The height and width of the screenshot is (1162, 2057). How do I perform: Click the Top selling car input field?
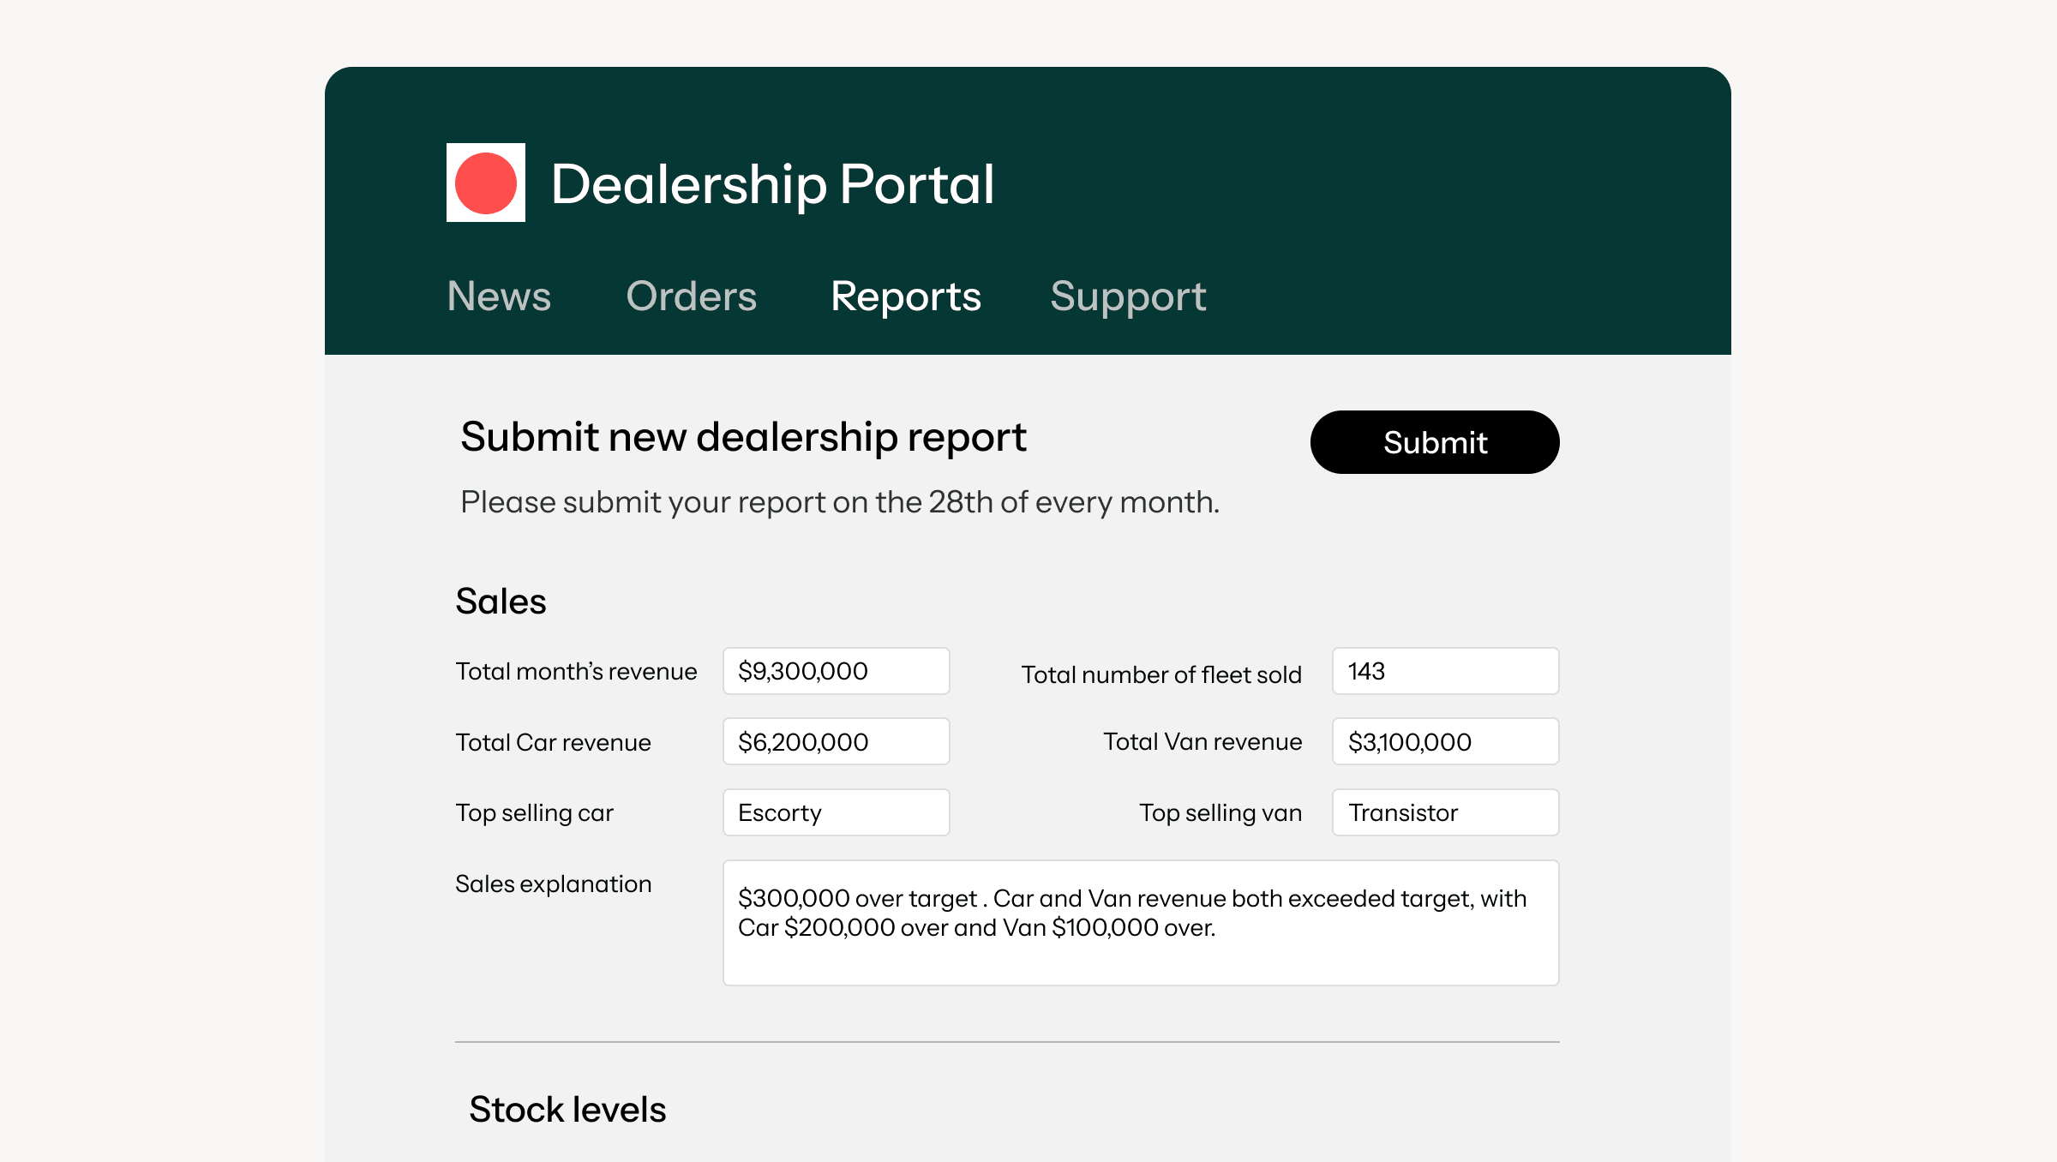[837, 812]
